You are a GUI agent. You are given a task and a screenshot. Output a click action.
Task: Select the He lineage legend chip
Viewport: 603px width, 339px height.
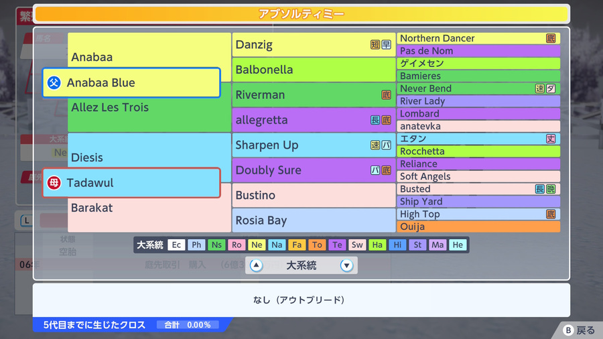[458, 245]
